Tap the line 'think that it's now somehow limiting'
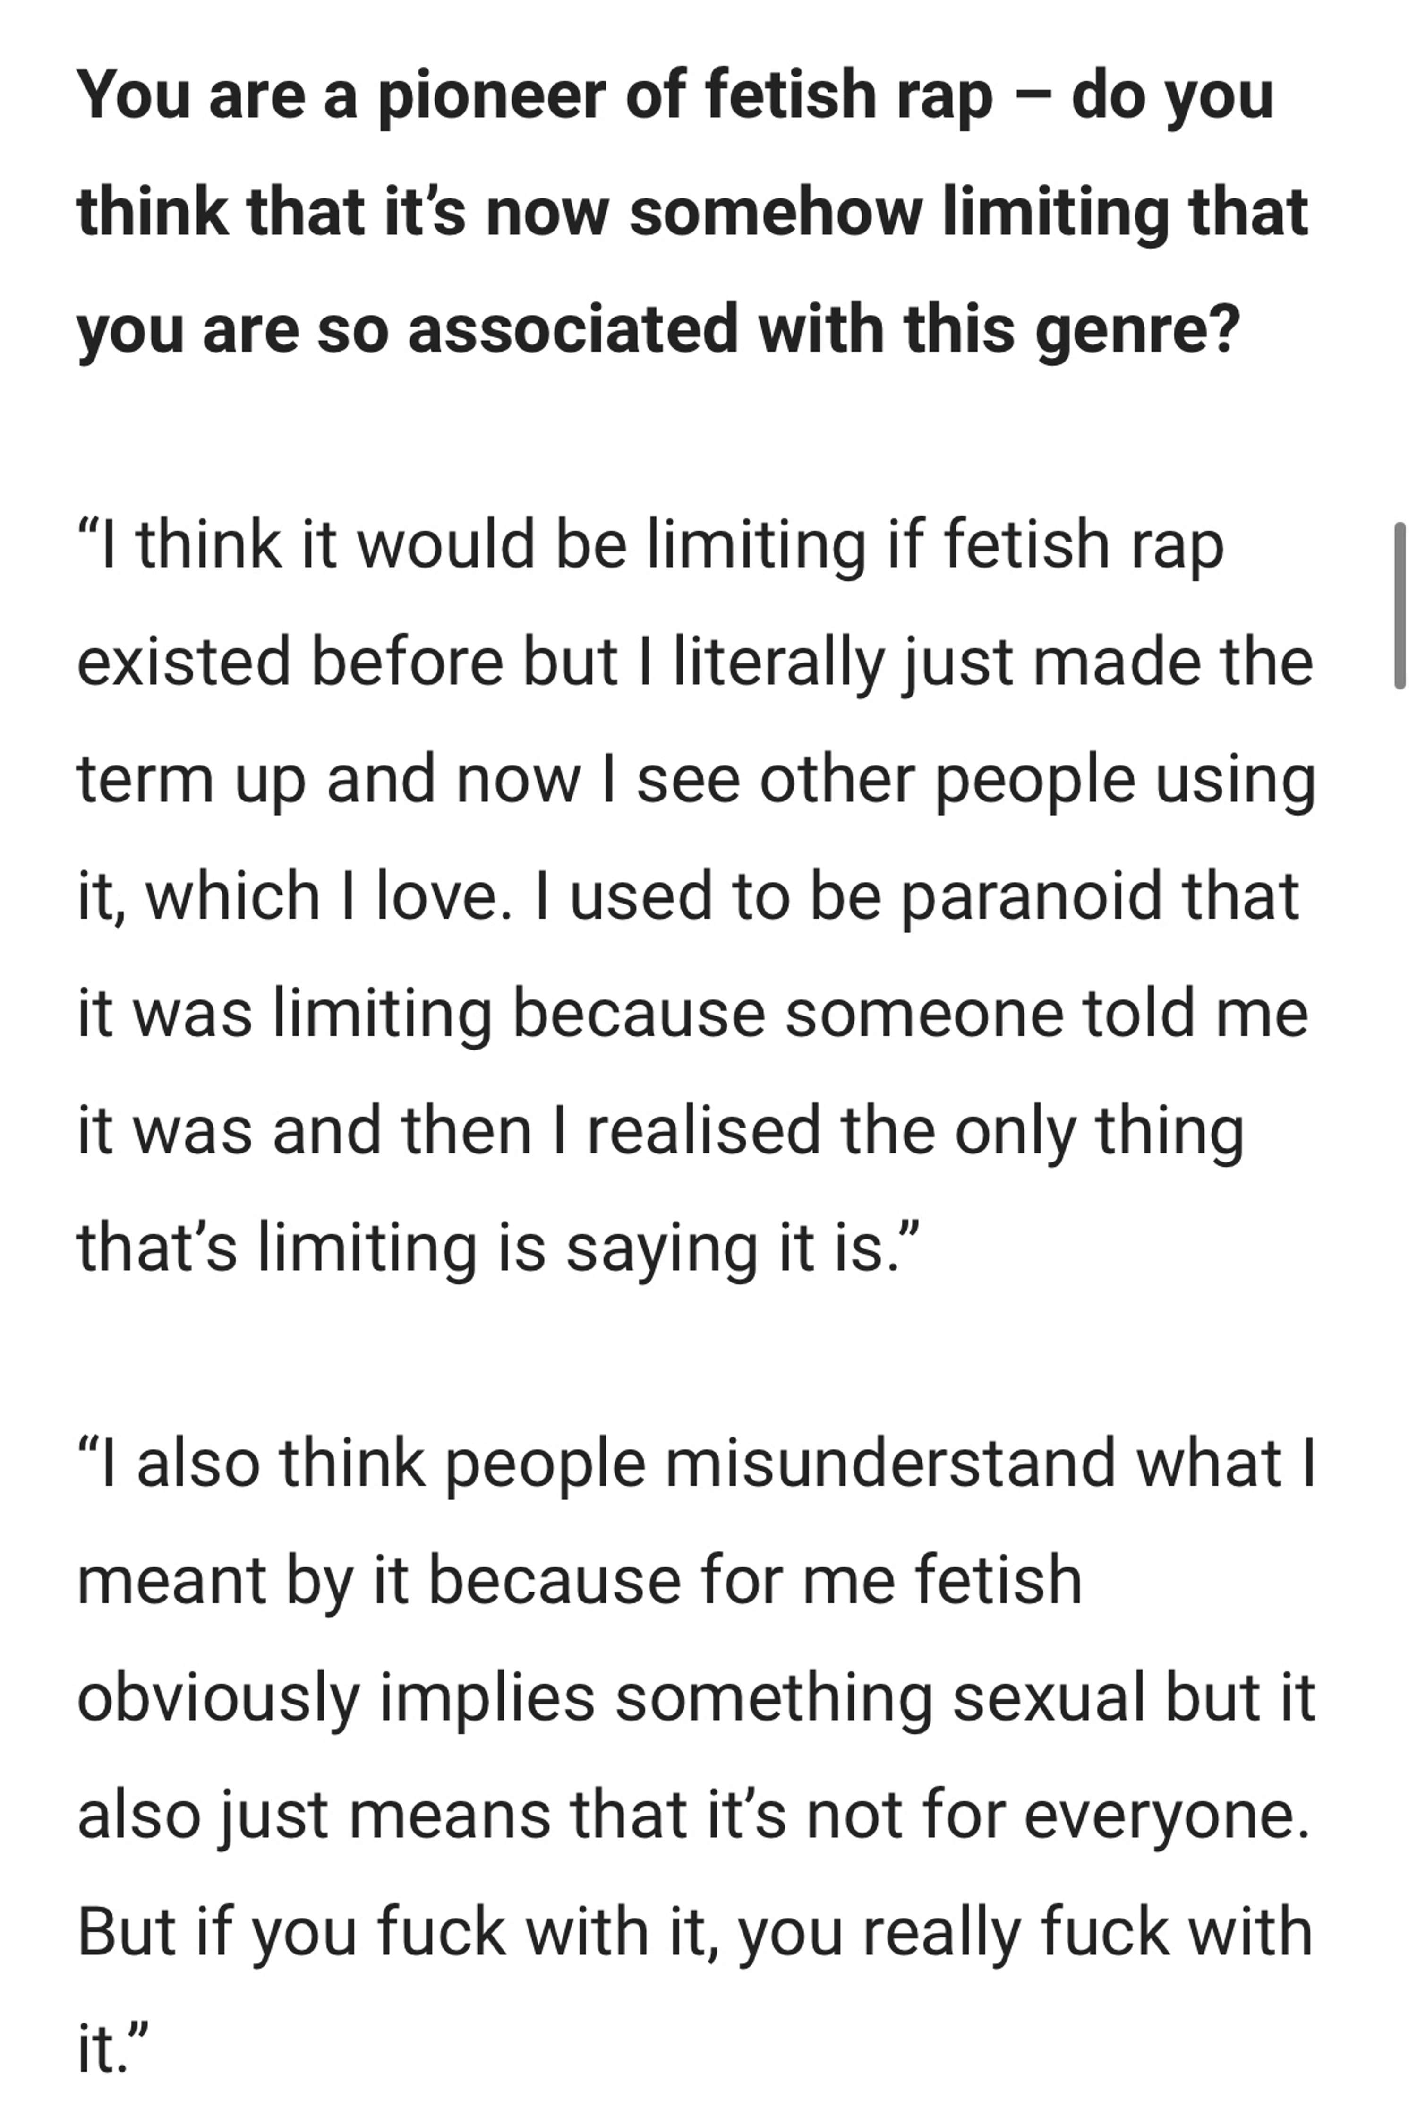The height and width of the screenshot is (2126, 1417). (x=692, y=212)
